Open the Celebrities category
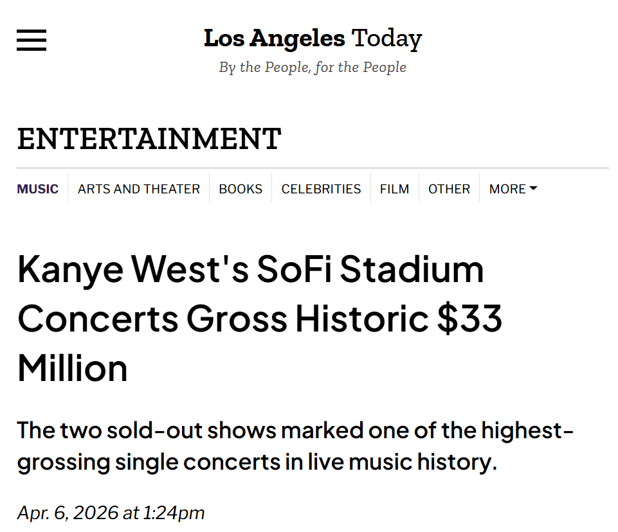 tap(321, 189)
